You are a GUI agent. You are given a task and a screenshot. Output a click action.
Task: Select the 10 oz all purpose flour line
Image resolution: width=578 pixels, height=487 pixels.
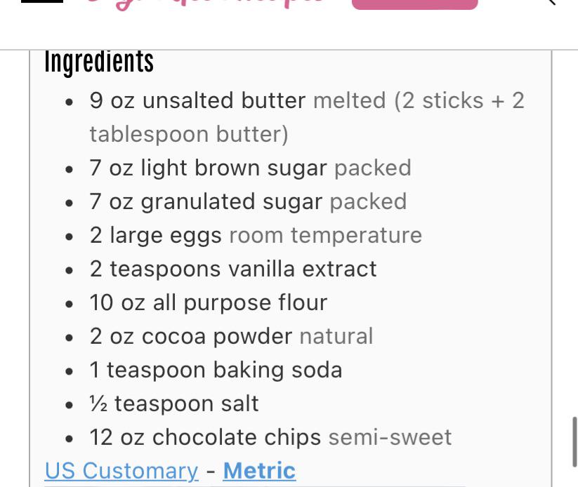pos(208,302)
